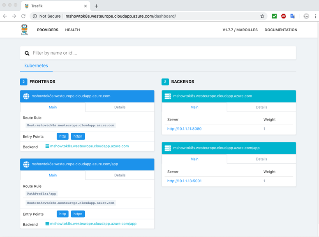Click the V1.7.7 / MAROILLES version link

pos(240,30)
